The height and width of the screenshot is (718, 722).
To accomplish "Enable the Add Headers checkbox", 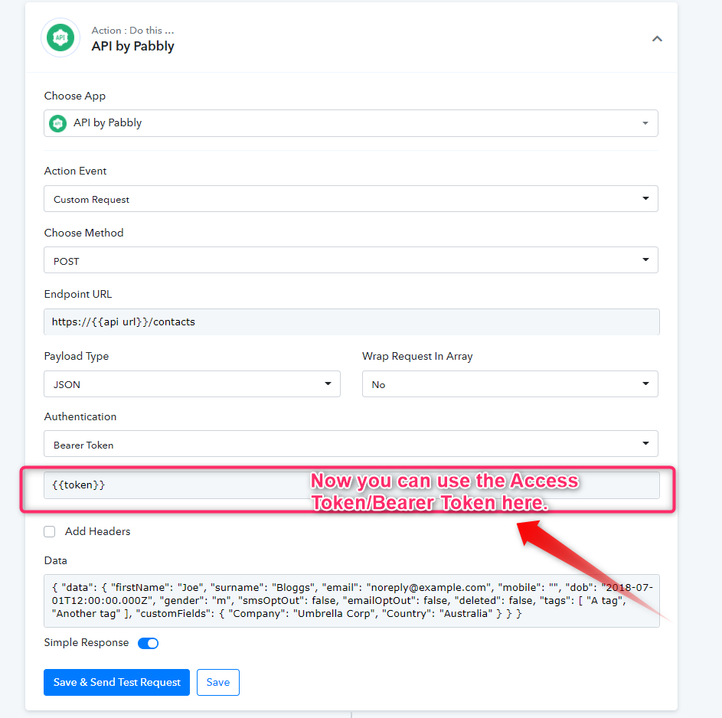I will [x=49, y=531].
